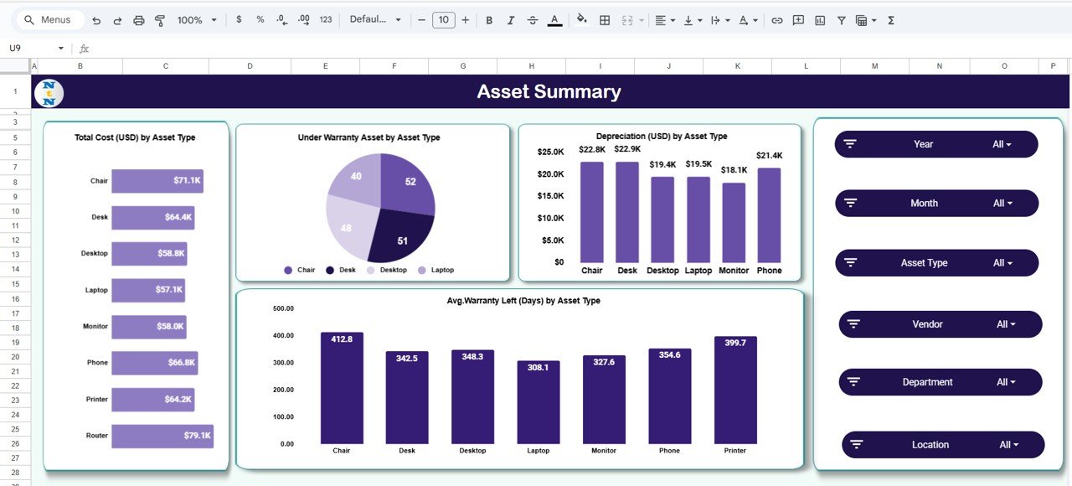
Task: Click the Insert chart icon
Action: 820,20
